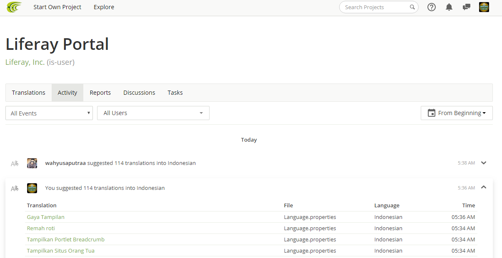Open the help question mark icon

pos(432,7)
